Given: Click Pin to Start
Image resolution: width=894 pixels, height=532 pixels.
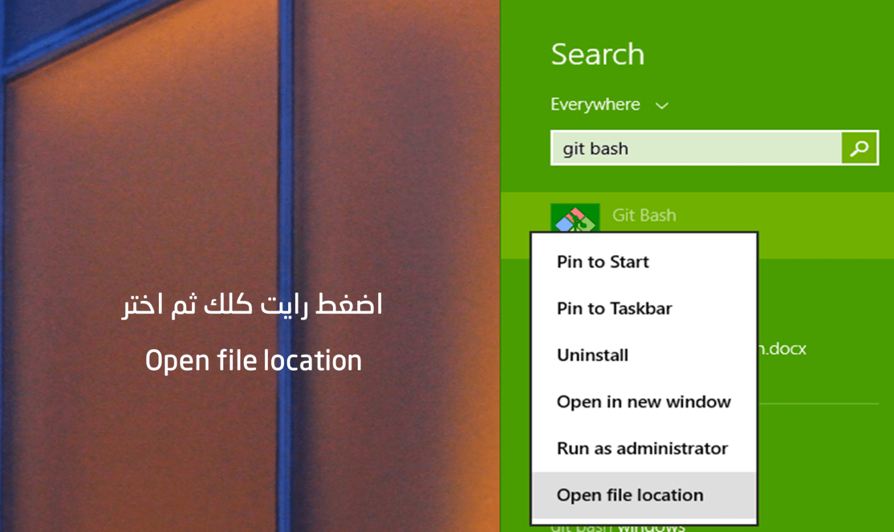Looking at the screenshot, I should [x=602, y=261].
